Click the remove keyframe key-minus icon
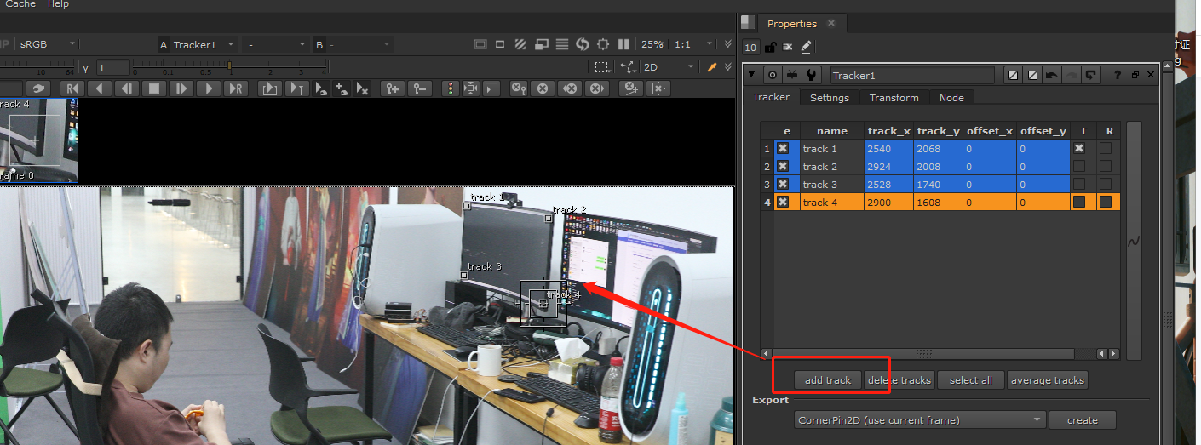This screenshot has width=1201, height=445. pyautogui.click(x=419, y=88)
